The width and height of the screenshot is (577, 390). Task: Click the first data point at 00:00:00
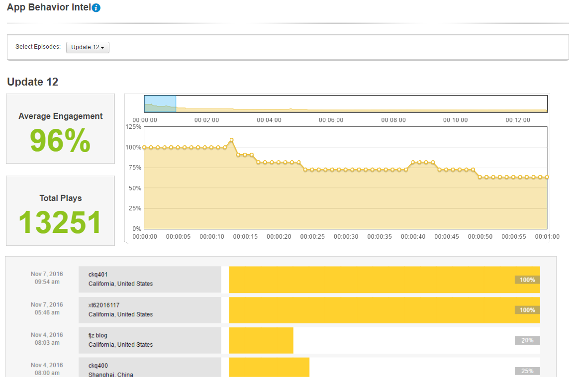click(x=144, y=147)
